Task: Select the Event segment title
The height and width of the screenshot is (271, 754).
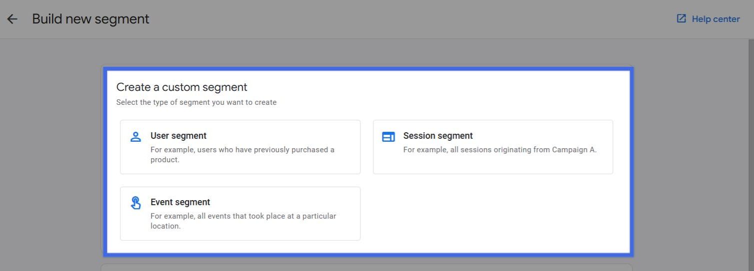Action: click(x=180, y=202)
